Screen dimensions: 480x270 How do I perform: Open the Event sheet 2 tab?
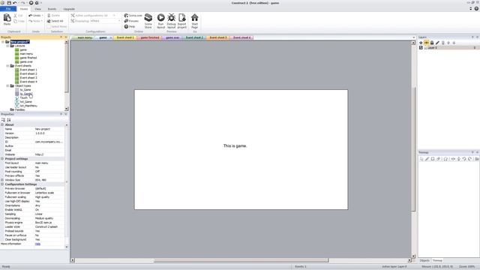click(194, 37)
